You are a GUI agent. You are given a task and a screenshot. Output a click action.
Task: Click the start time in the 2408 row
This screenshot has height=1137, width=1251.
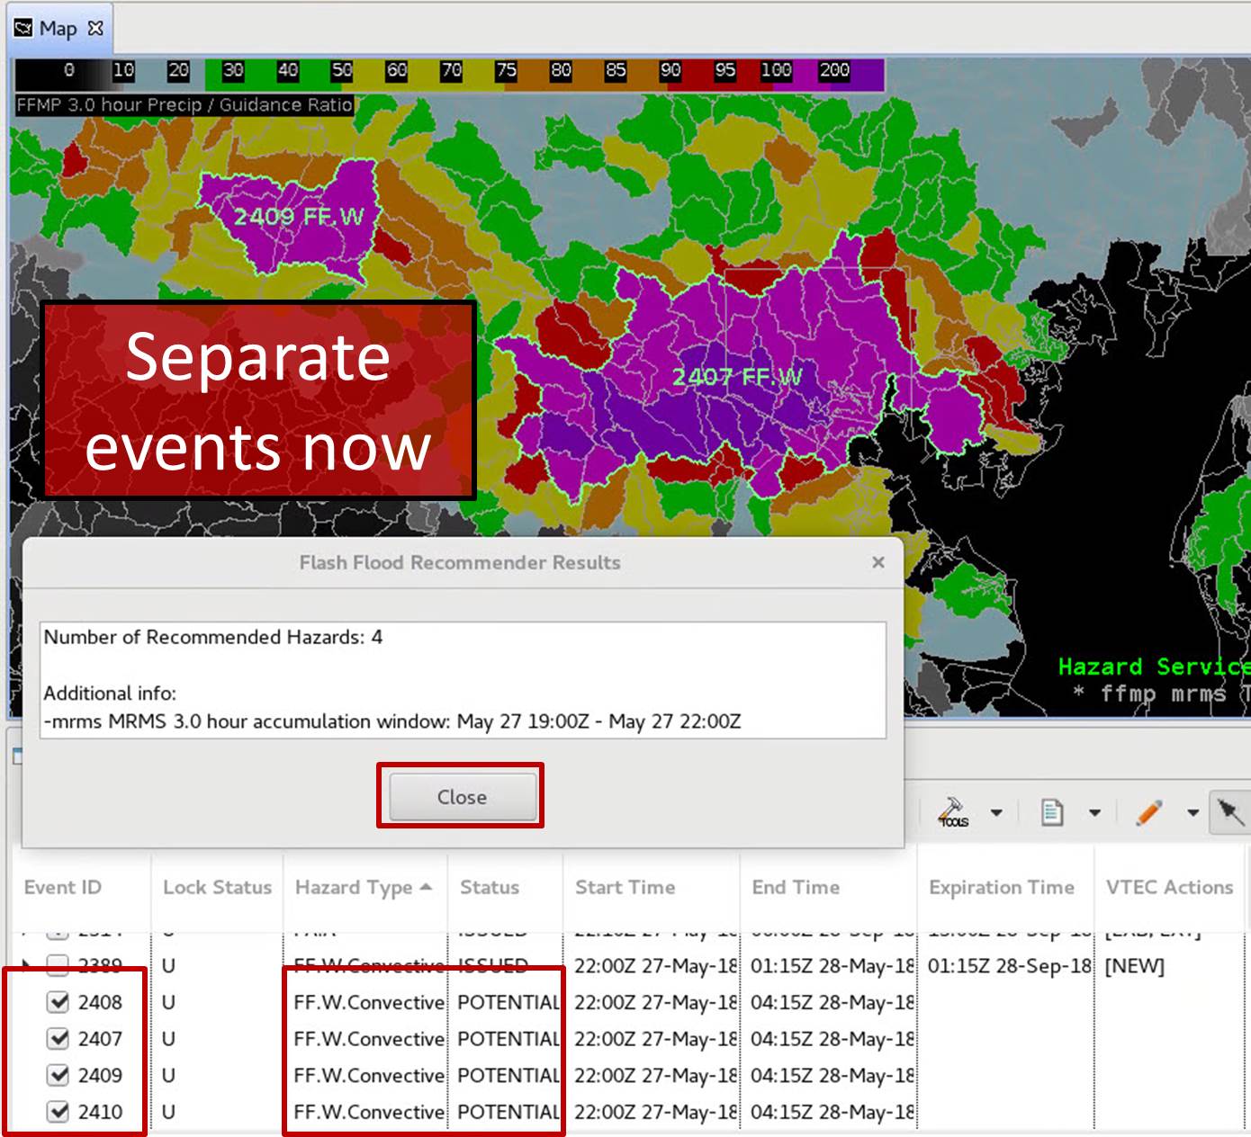point(655,1002)
